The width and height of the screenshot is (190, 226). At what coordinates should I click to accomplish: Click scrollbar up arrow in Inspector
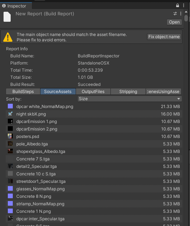pyautogui.click(x=186, y=12)
